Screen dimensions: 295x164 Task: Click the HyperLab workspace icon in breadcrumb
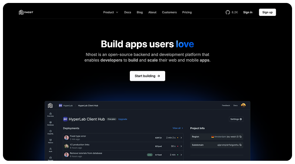tap(60, 105)
